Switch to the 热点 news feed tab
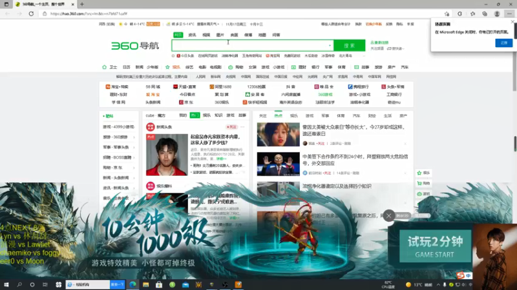This screenshot has width=517, height=290. click(x=279, y=116)
